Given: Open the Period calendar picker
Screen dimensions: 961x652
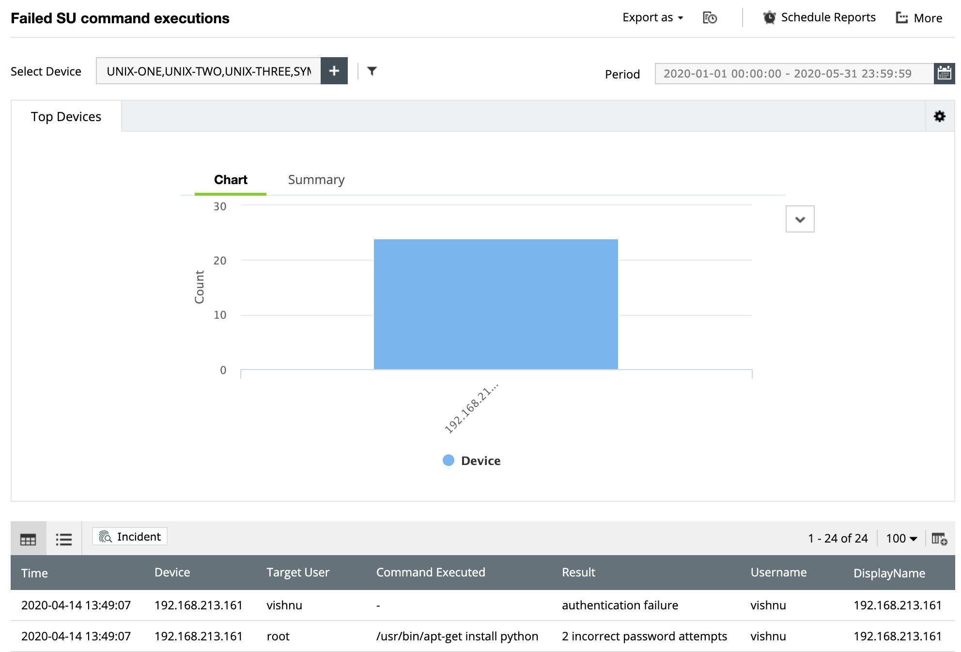Looking at the screenshot, I should click(x=944, y=74).
